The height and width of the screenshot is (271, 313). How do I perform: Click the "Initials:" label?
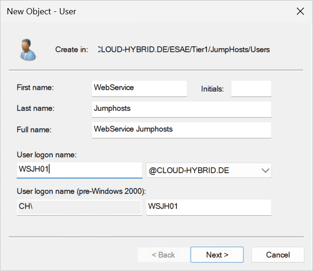[x=212, y=89]
